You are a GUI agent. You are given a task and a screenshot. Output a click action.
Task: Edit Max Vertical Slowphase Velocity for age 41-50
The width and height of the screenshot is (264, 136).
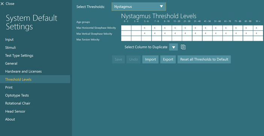tap(207, 33)
